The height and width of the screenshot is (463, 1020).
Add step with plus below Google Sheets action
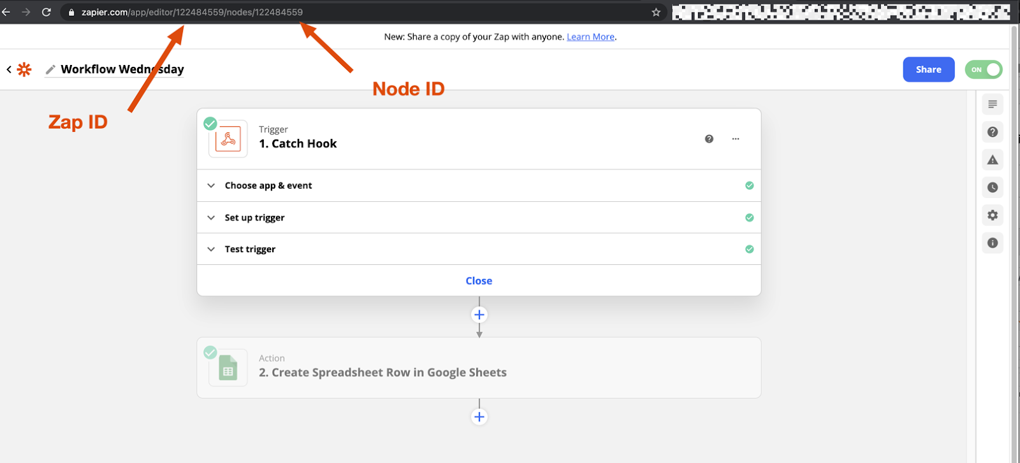tap(479, 417)
